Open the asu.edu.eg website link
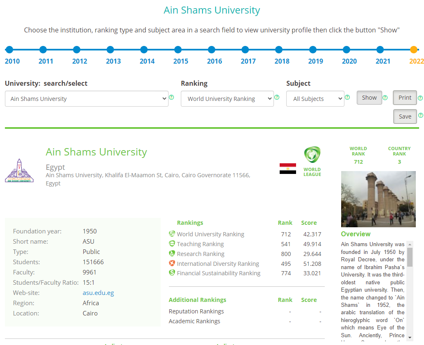 pos(98,293)
